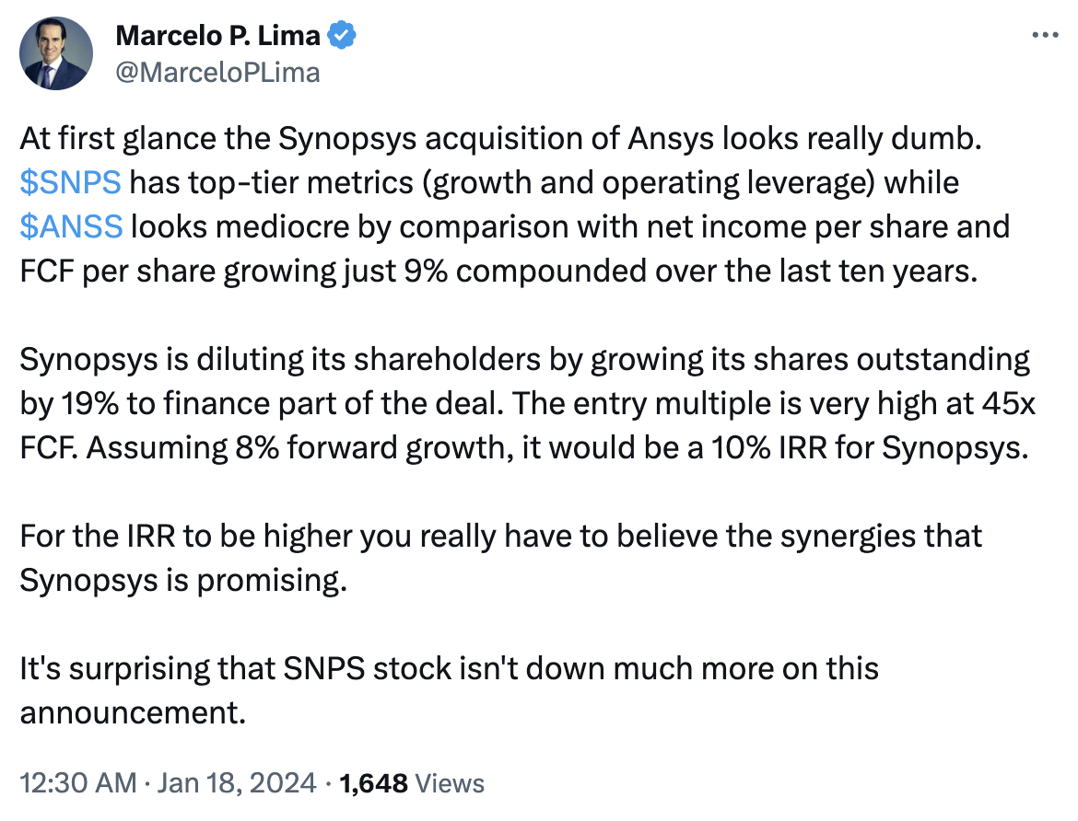Click the Marcelo P. Lima display name
This screenshot has height=821, width=1078.
(217, 37)
